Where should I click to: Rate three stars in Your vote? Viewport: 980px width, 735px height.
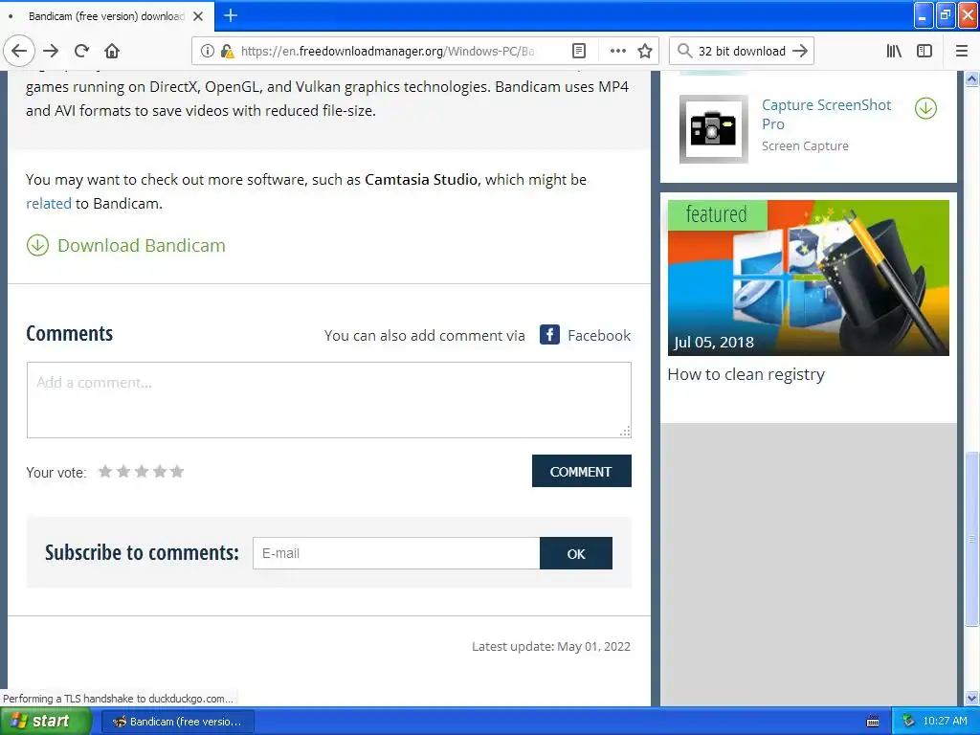click(142, 471)
